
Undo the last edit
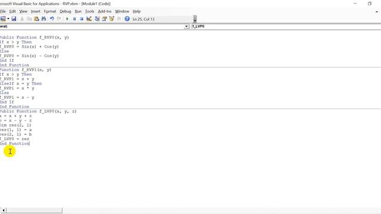click(52, 18)
